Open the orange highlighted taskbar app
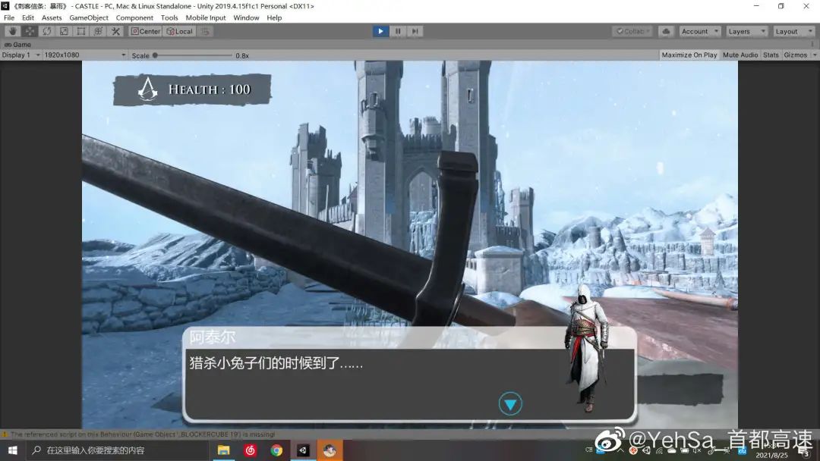 click(x=330, y=450)
